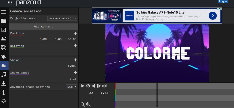Select the Shake property label
Image resolution: width=234 pixels, height=108 pixels.
point(15,60)
